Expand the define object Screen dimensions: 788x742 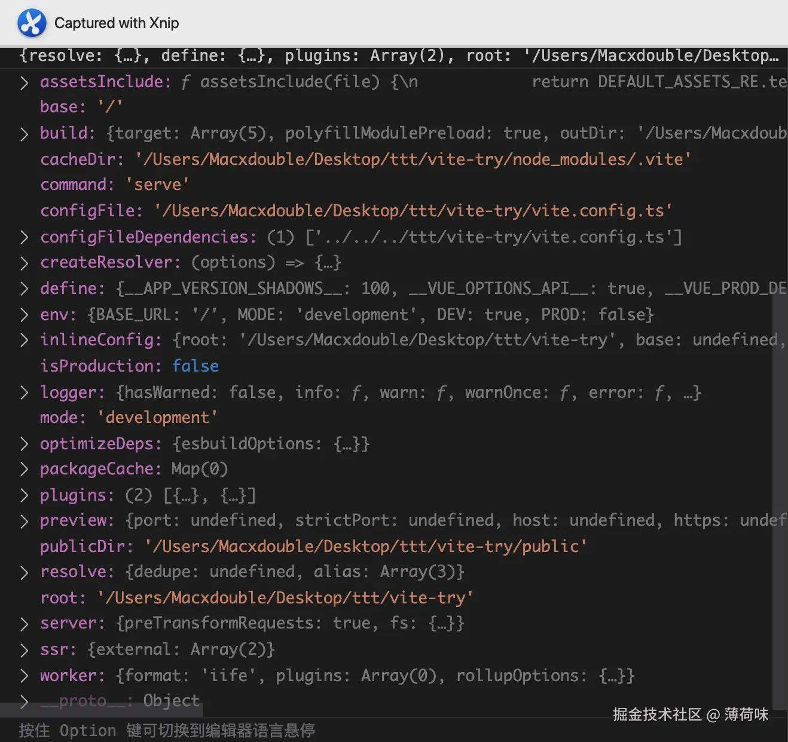click(x=24, y=289)
